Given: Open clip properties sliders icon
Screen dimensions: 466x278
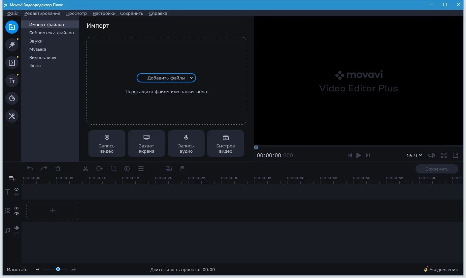Looking at the screenshot, I should click(141, 169).
